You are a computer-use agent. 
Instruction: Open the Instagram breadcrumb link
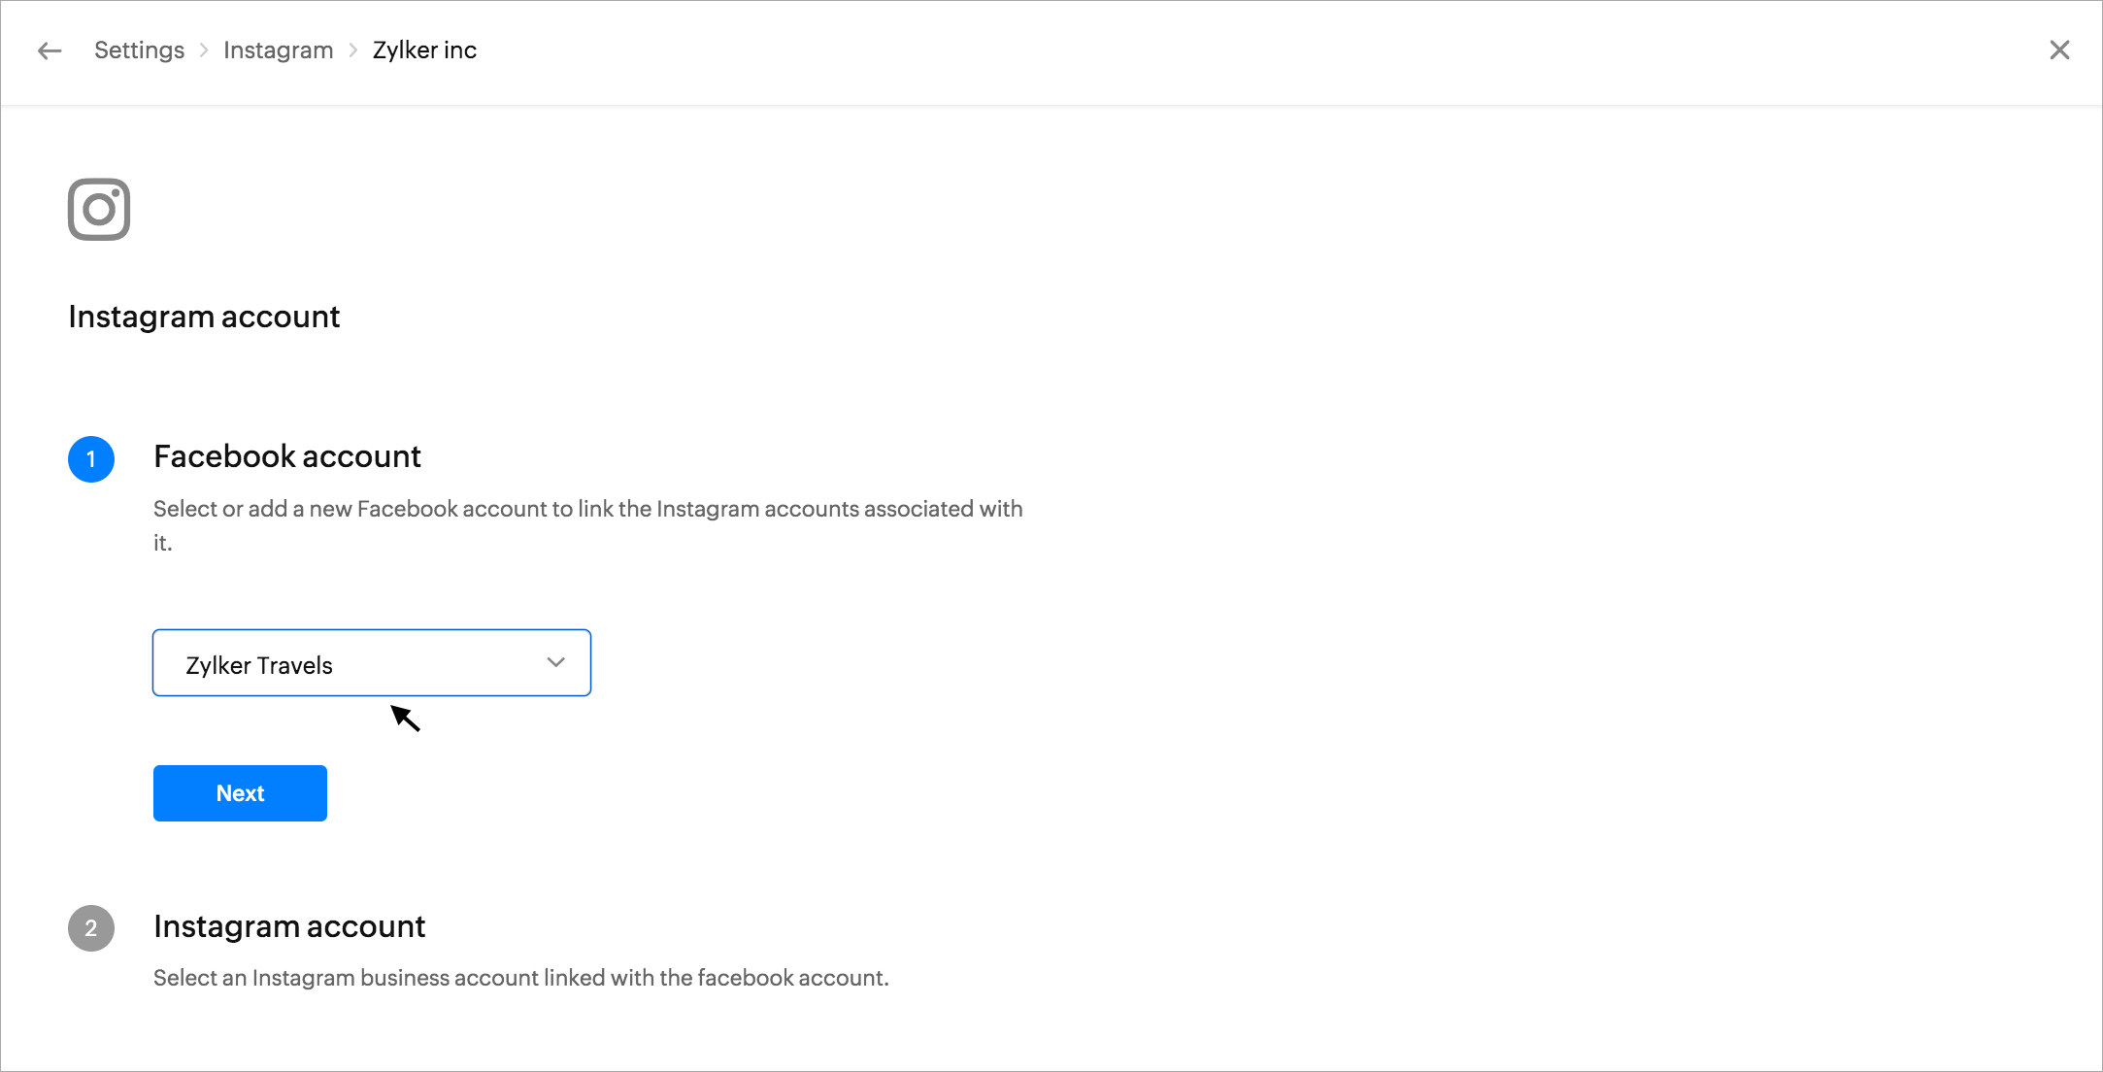click(x=278, y=50)
